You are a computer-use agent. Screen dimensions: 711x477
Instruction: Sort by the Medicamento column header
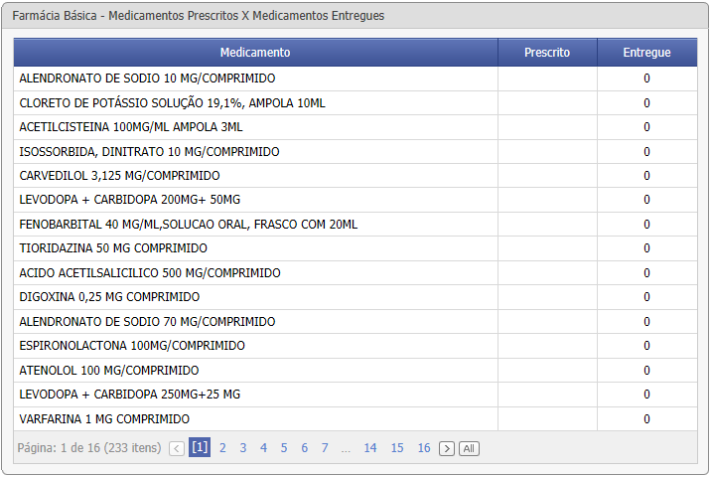coord(255,53)
